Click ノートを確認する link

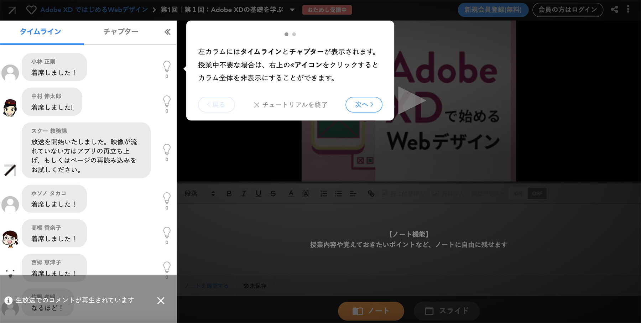(x=207, y=286)
